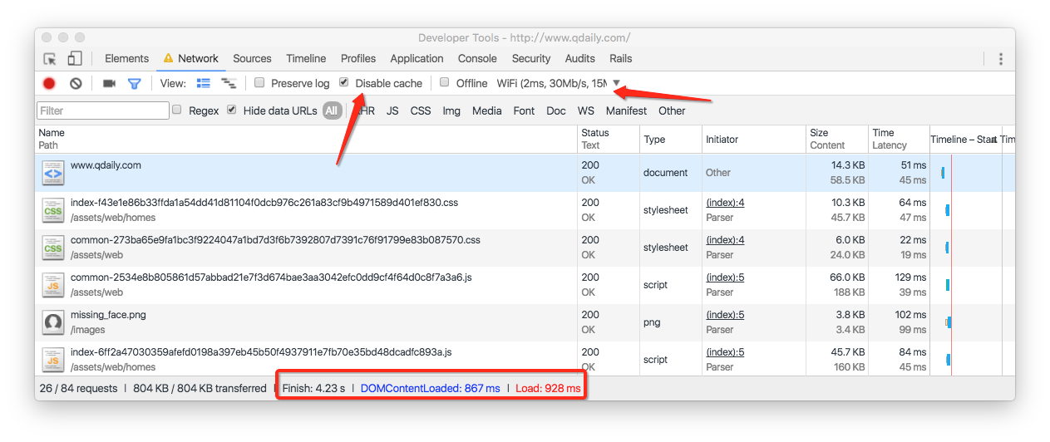The height and width of the screenshot is (442, 1050).
Task: Filter requests by Other
Action: (672, 110)
